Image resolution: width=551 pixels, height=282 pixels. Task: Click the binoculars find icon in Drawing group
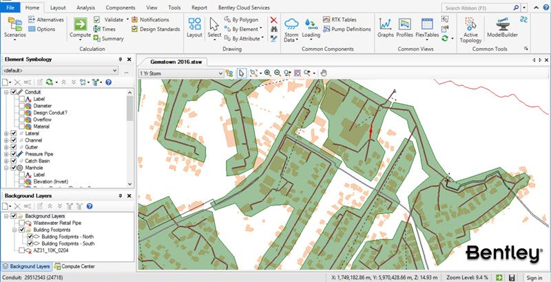click(x=273, y=29)
